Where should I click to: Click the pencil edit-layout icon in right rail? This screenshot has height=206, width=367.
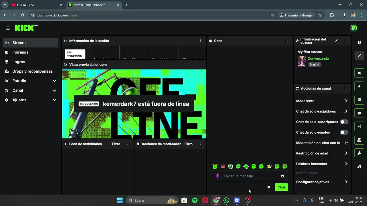359,56
